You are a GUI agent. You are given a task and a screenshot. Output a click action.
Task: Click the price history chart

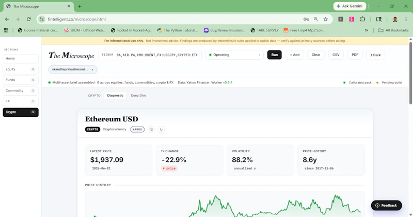225,205
